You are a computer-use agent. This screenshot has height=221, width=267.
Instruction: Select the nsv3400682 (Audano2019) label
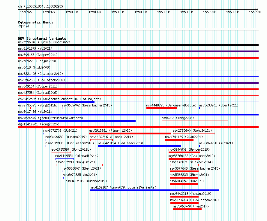66,137
